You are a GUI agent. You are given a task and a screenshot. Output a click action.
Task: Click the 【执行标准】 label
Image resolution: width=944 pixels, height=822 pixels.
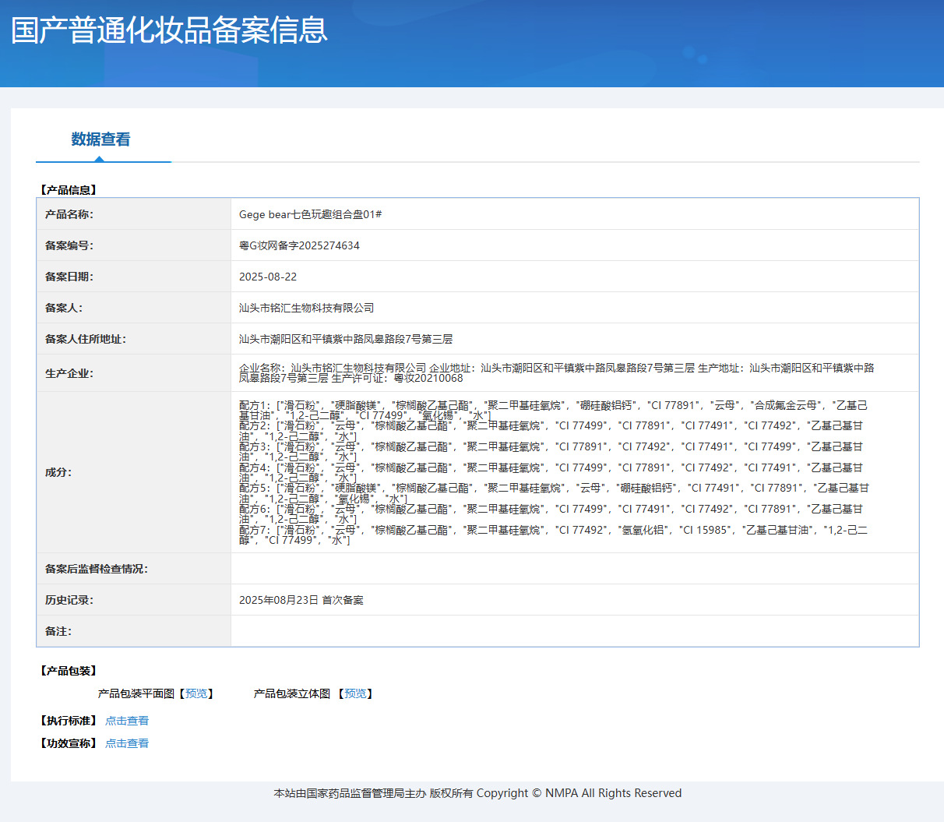69,721
